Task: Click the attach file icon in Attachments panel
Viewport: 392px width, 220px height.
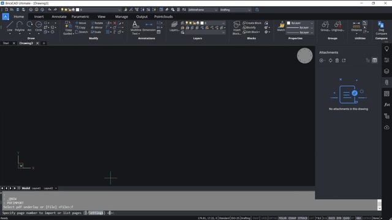Action: click(322, 61)
